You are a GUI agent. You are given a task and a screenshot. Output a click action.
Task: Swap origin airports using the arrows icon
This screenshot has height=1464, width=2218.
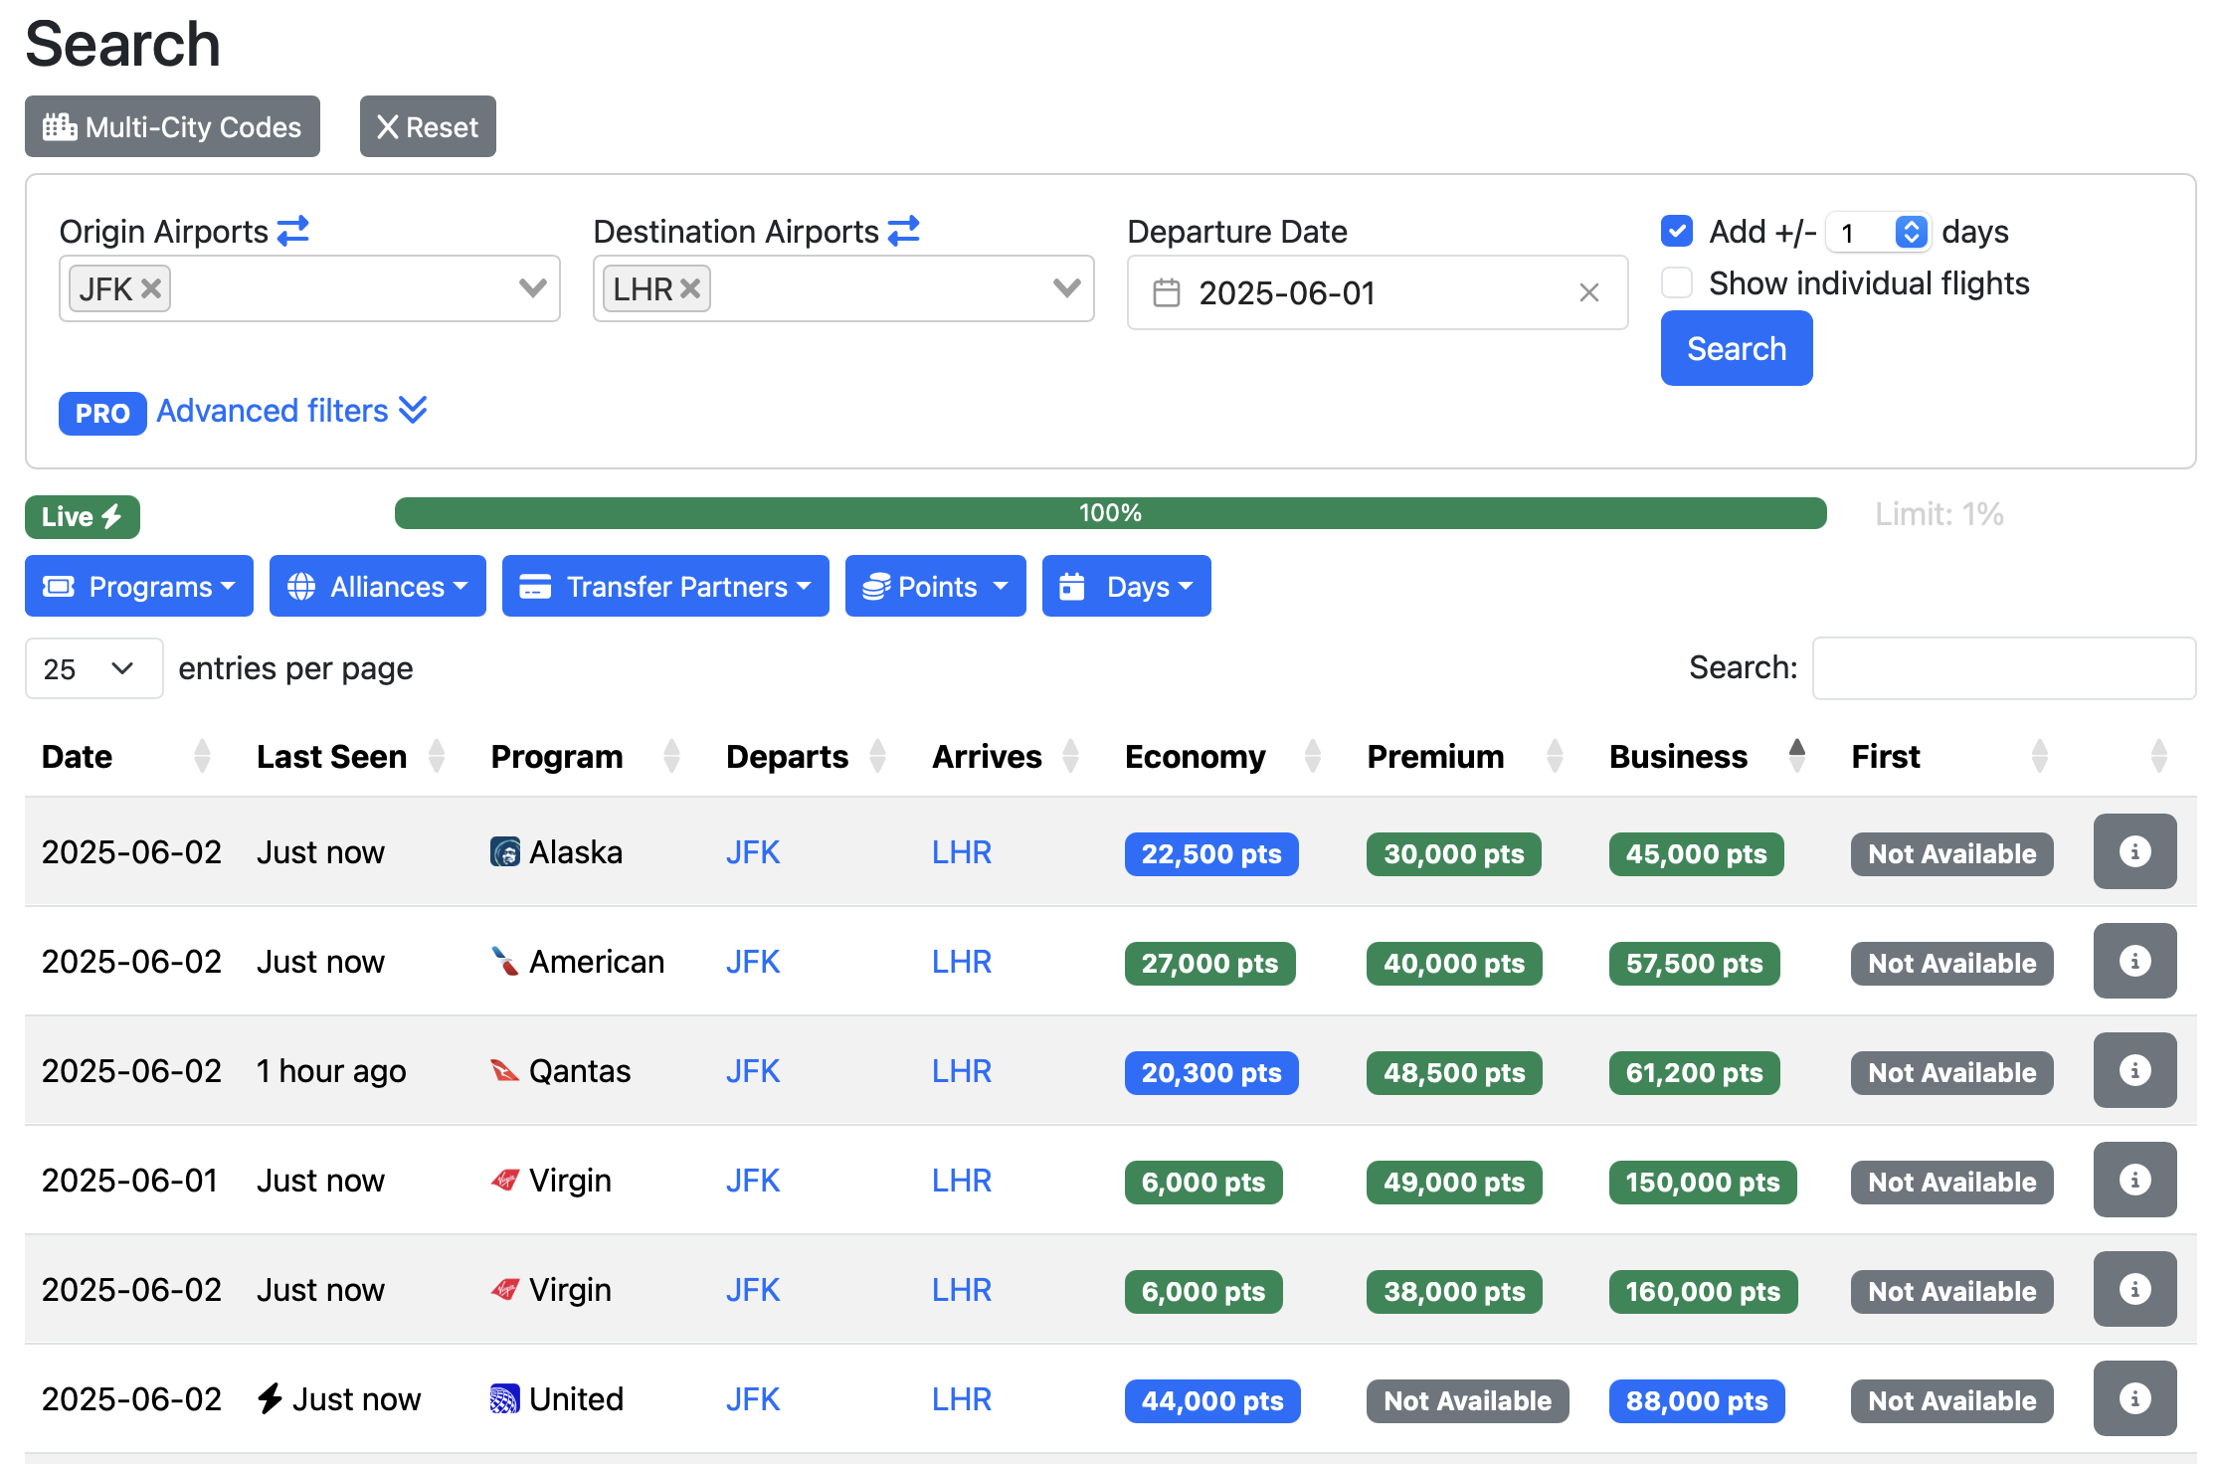[293, 231]
